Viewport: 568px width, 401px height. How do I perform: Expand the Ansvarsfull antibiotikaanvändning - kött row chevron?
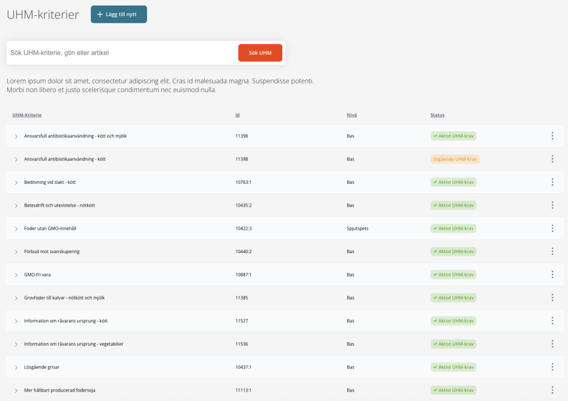pyautogui.click(x=16, y=160)
